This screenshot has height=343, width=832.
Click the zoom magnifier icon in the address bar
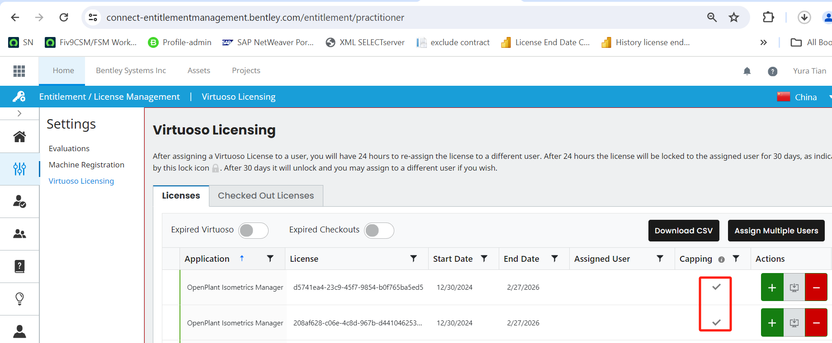tap(712, 17)
